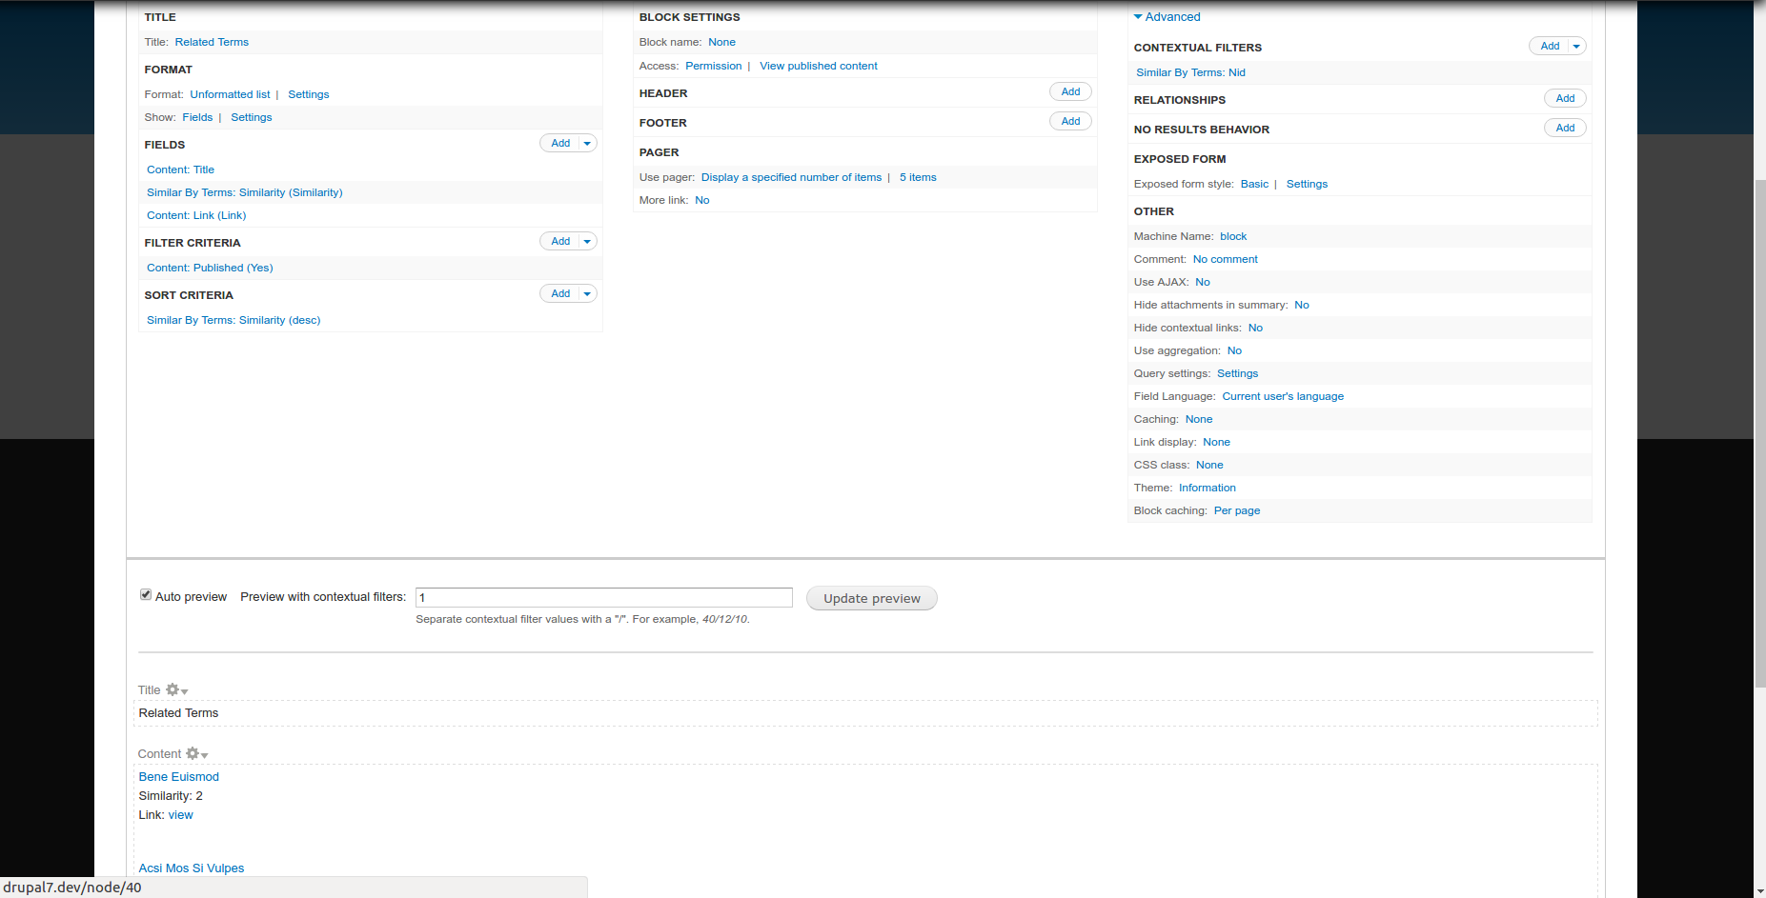Add a No Results Behavior
1766x898 pixels.
point(1565,129)
